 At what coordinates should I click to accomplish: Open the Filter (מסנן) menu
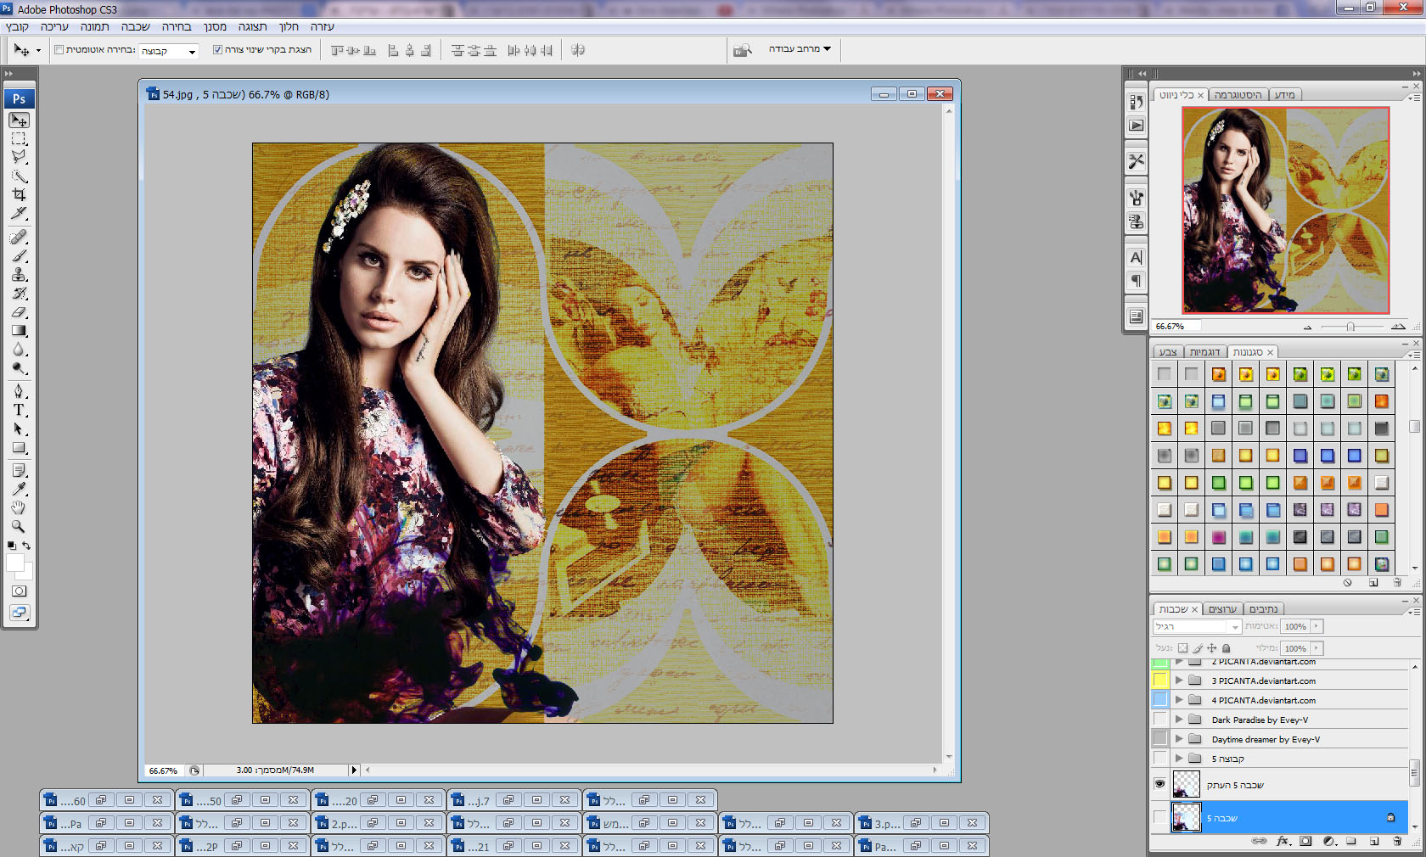click(x=215, y=26)
